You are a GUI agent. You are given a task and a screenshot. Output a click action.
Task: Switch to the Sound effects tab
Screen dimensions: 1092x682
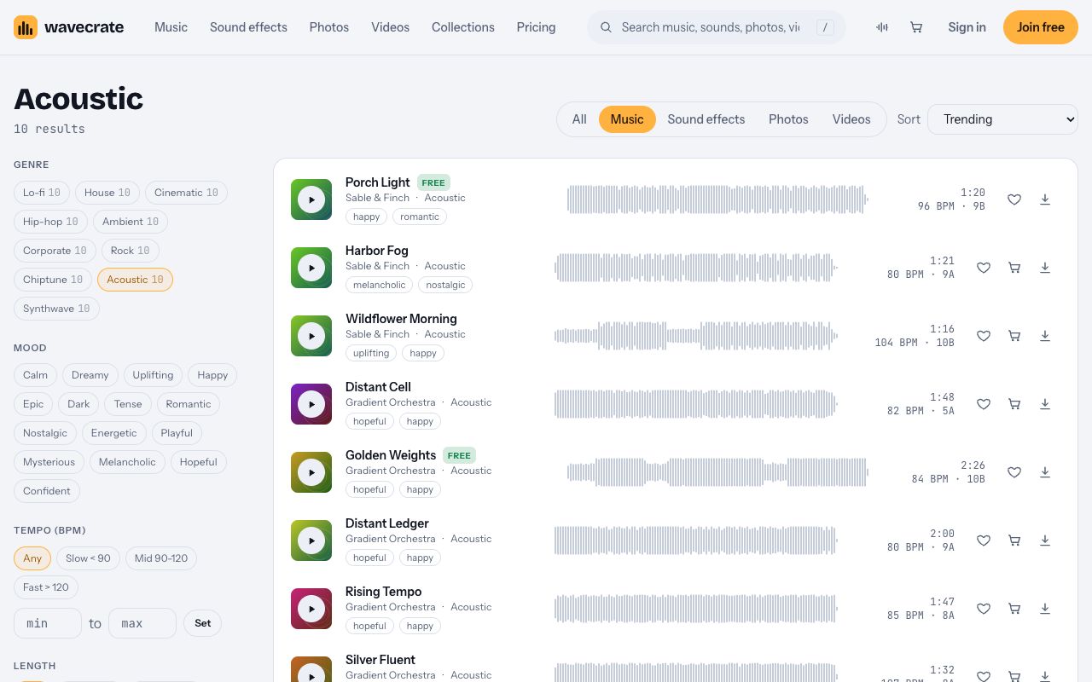(706, 119)
